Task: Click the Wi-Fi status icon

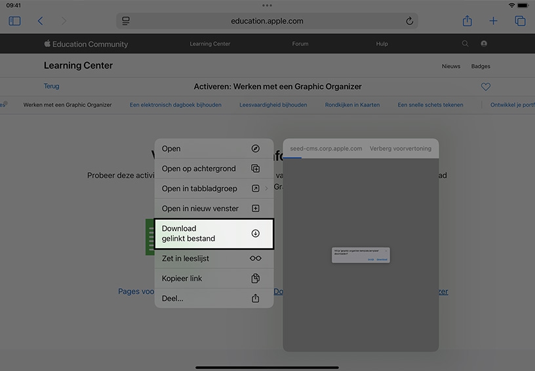Action: tap(511, 5)
